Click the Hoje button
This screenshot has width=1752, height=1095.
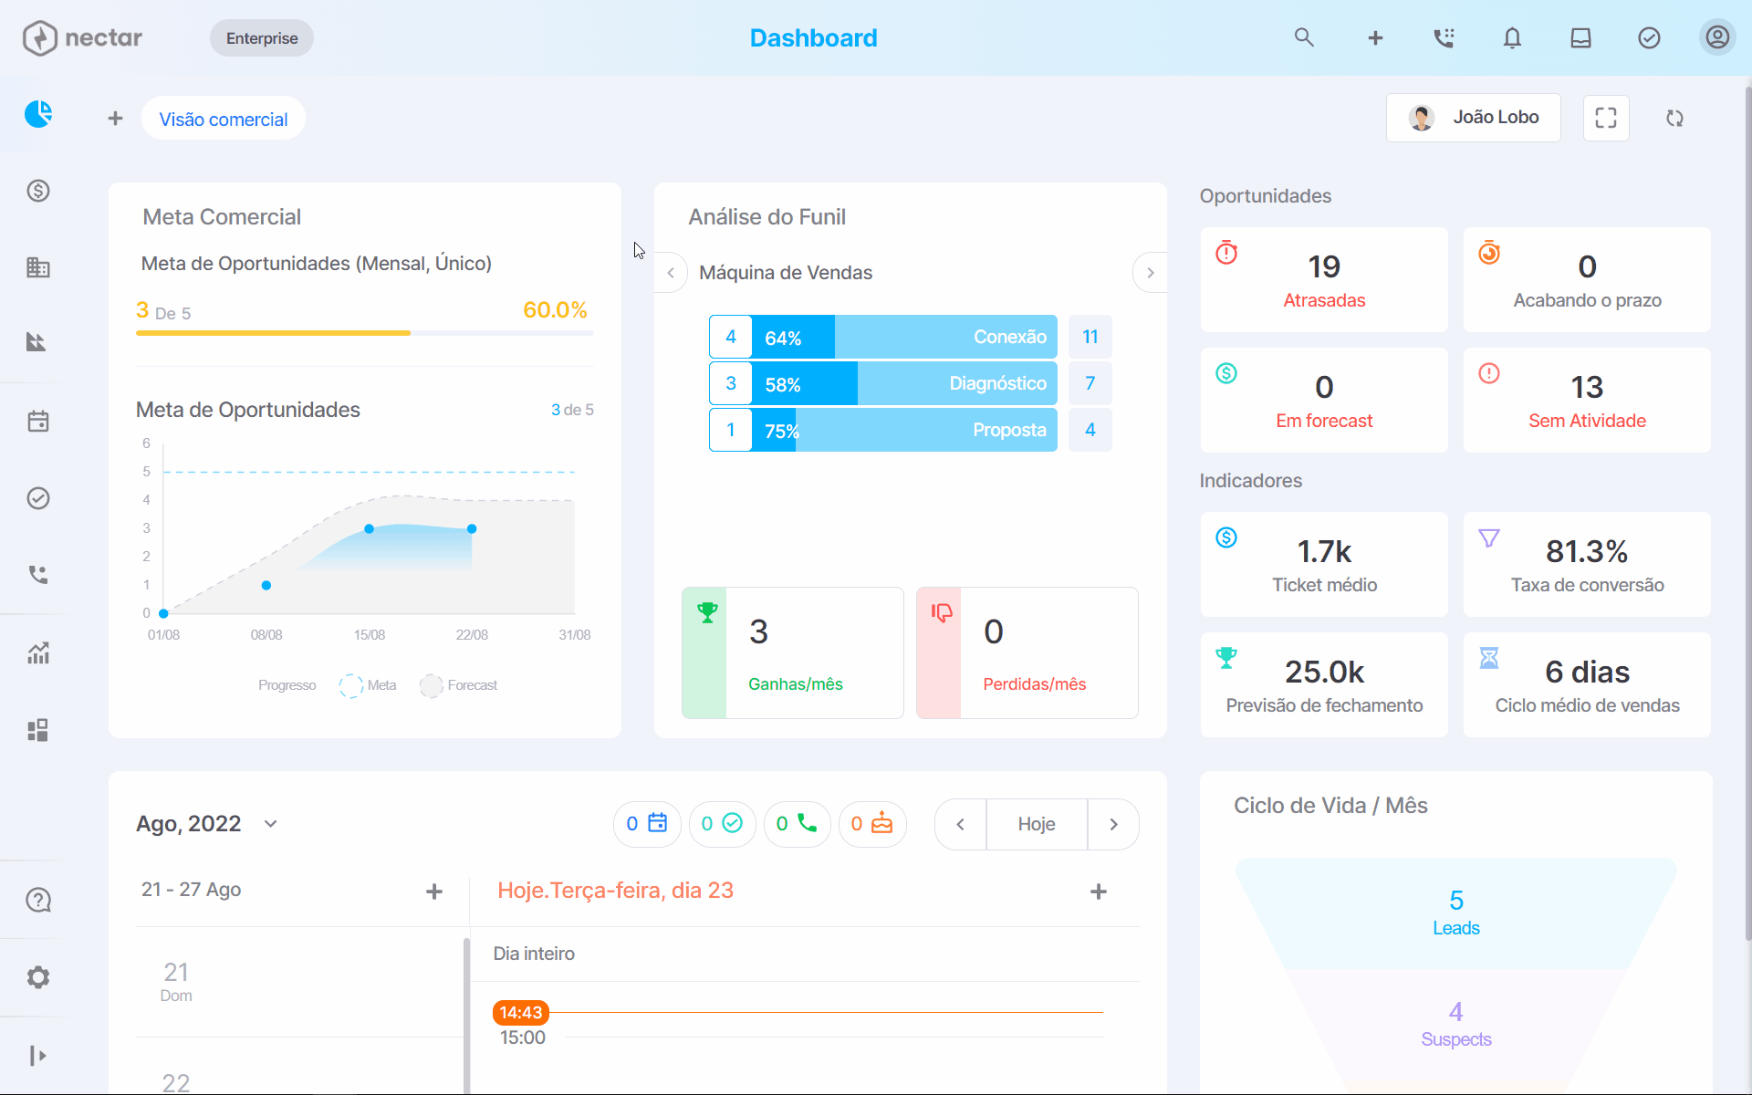1037,824
